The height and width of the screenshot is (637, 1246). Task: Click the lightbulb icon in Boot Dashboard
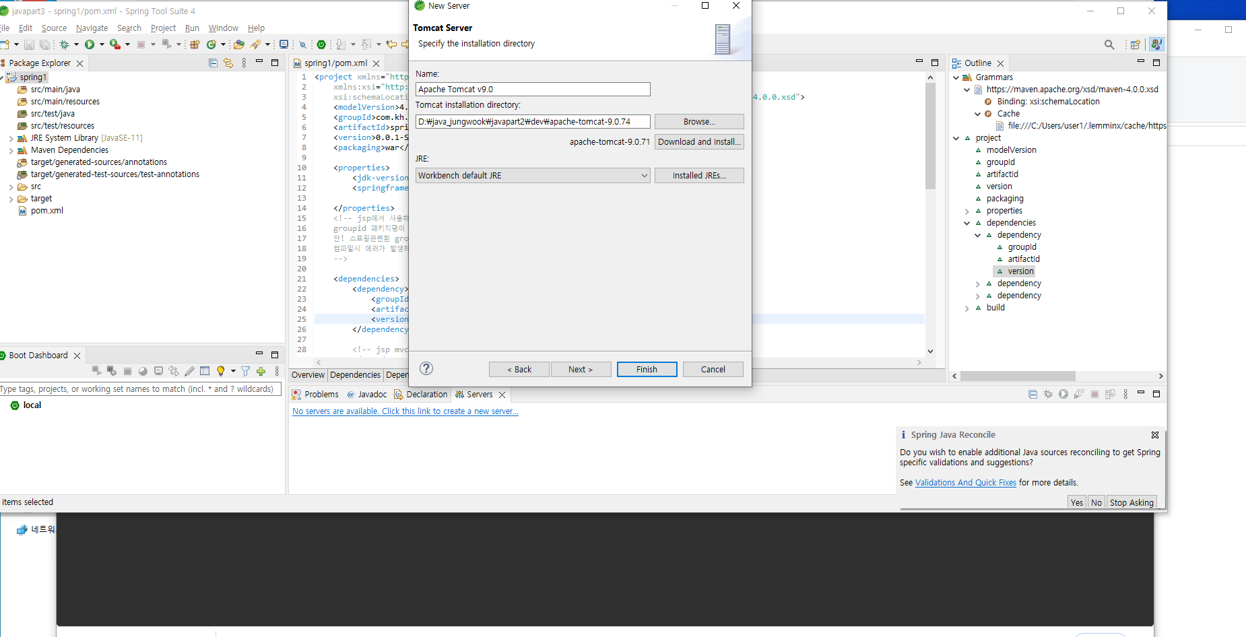[220, 371]
